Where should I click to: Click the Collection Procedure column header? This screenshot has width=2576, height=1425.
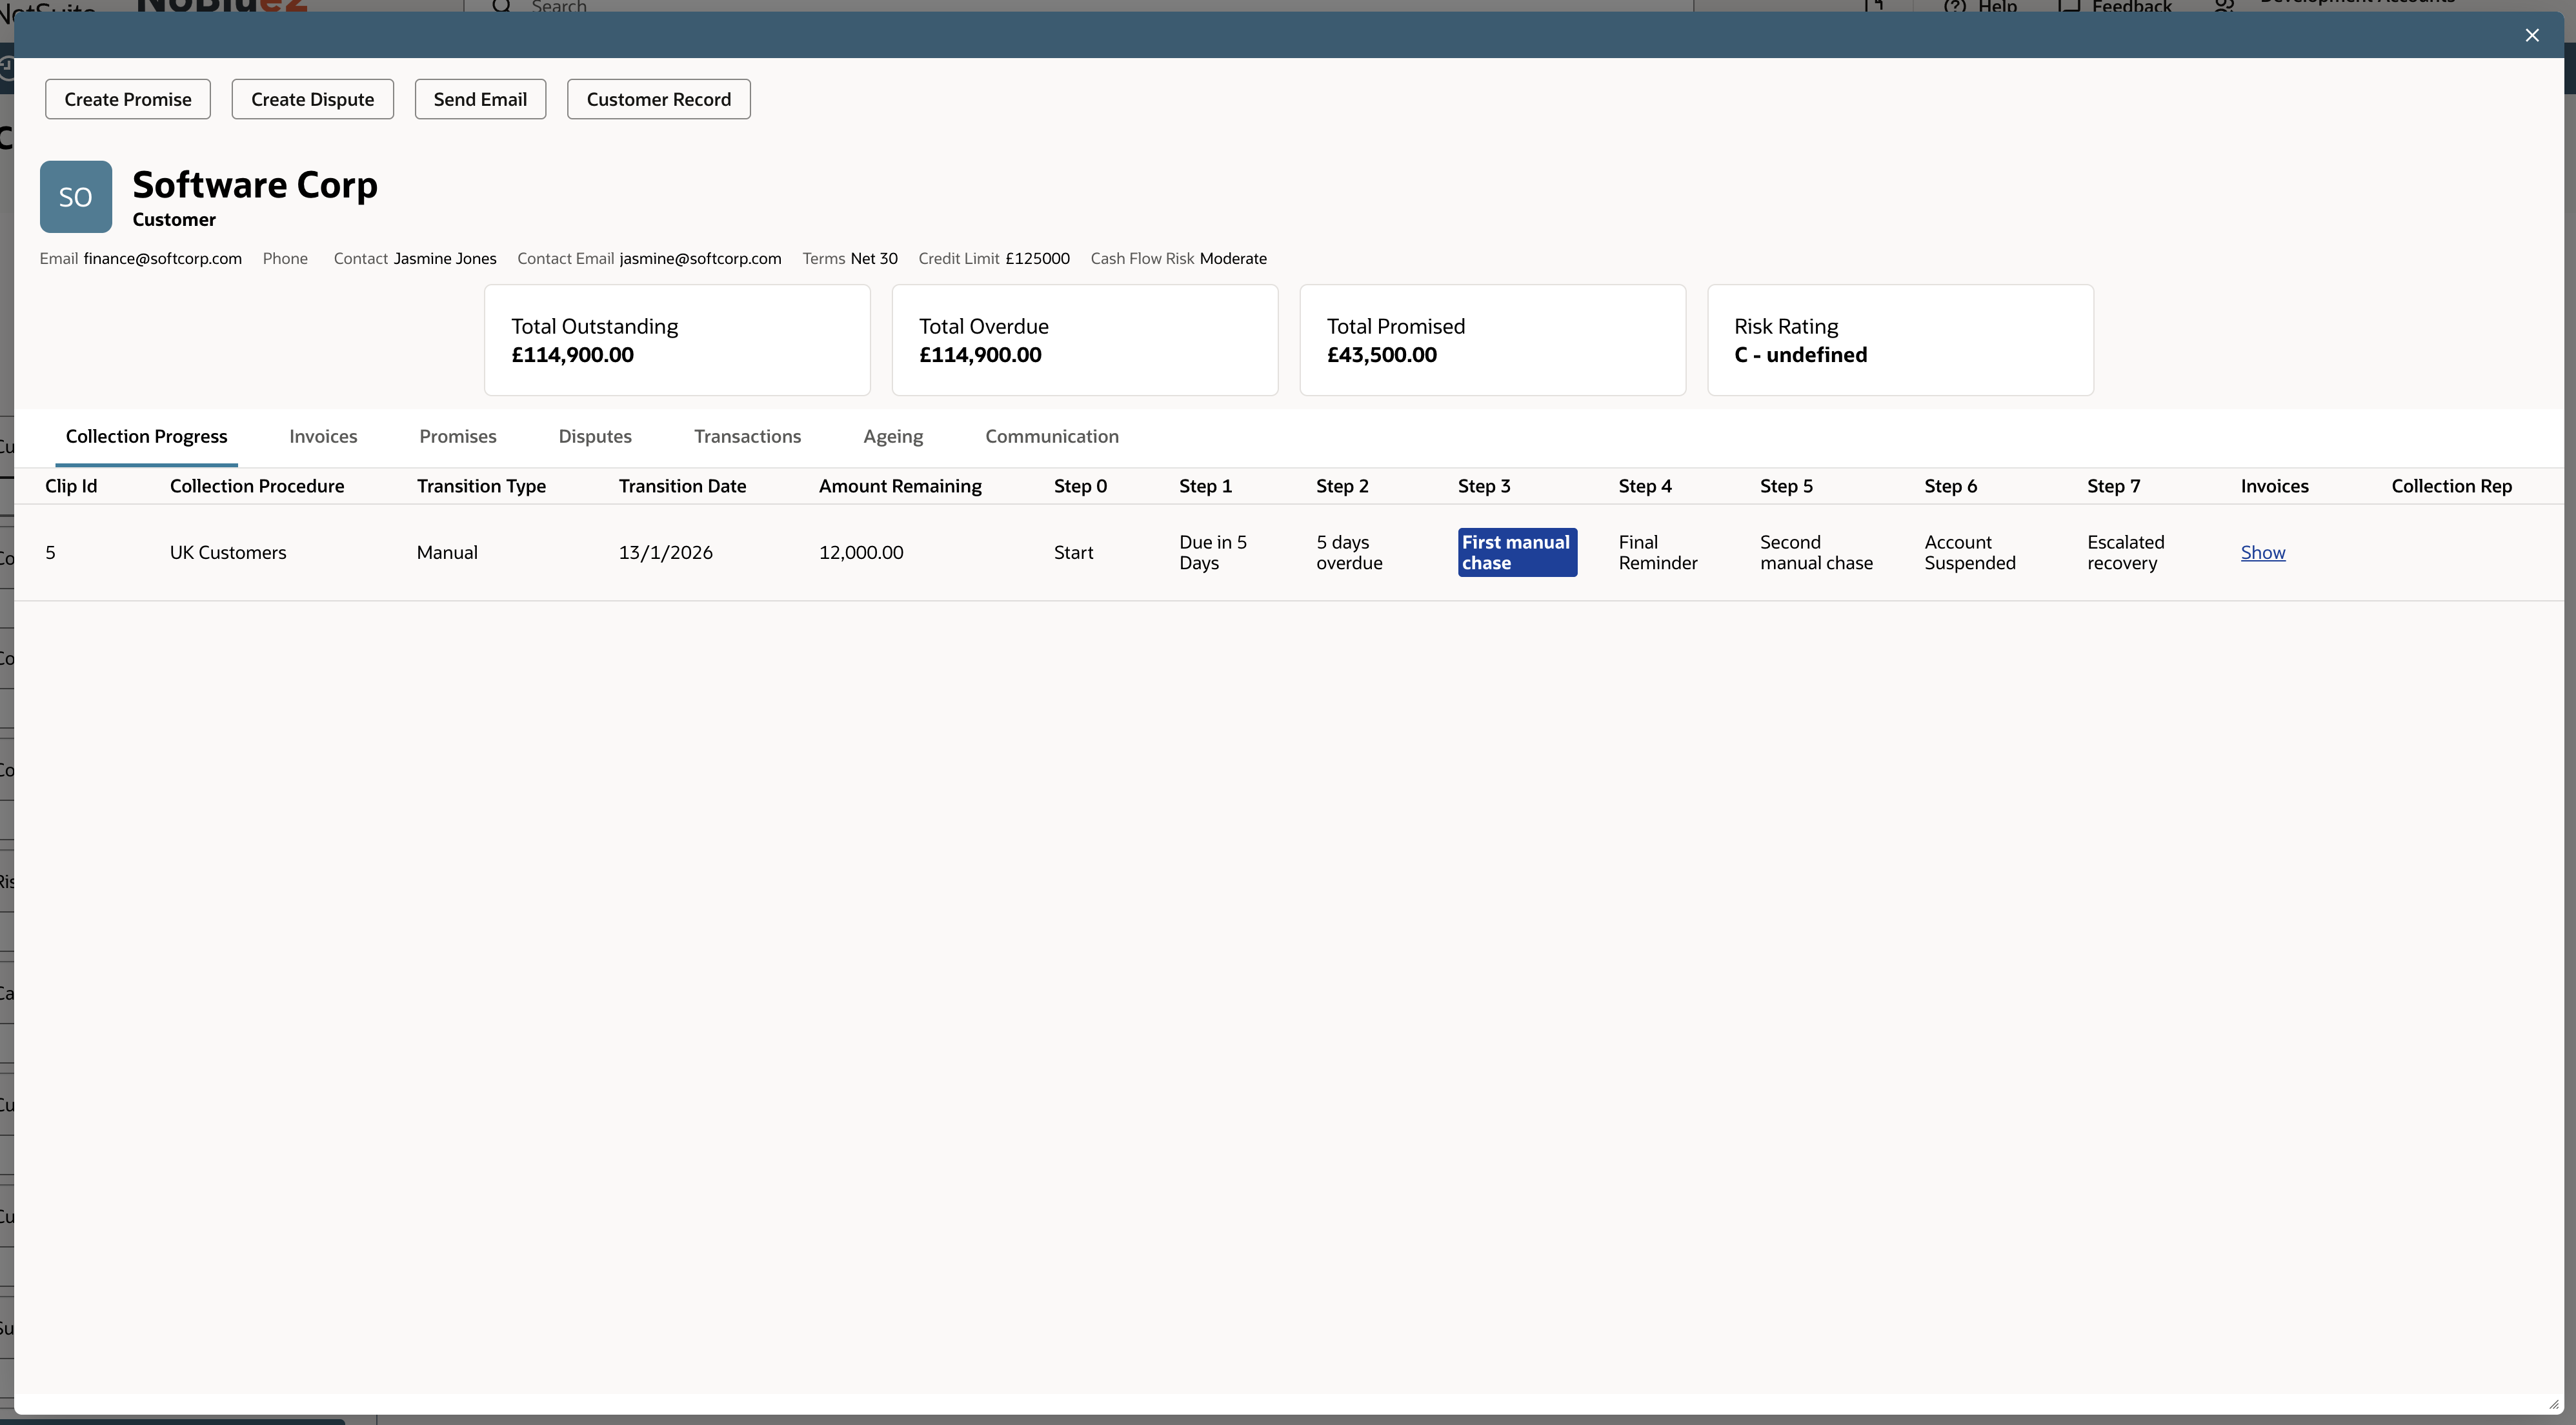pos(257,486)
